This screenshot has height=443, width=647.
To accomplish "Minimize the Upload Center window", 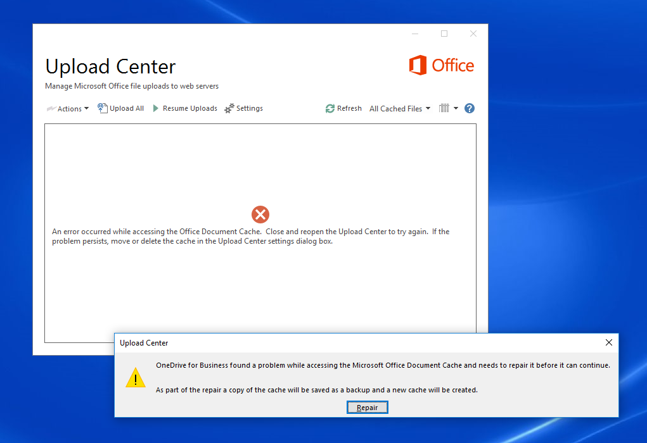I will pyautogui.click(x=414, y=34).
